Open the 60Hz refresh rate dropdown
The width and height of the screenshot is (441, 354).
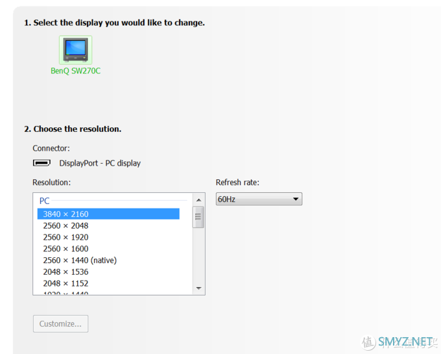[x=259, y=199]
